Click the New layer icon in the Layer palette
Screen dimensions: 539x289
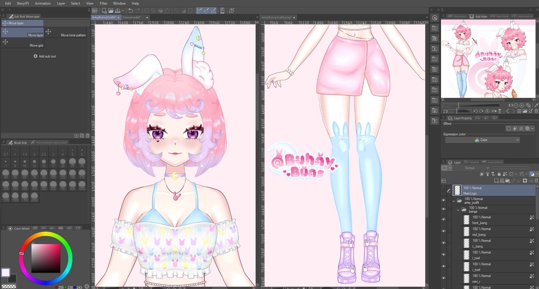point(496,180)
